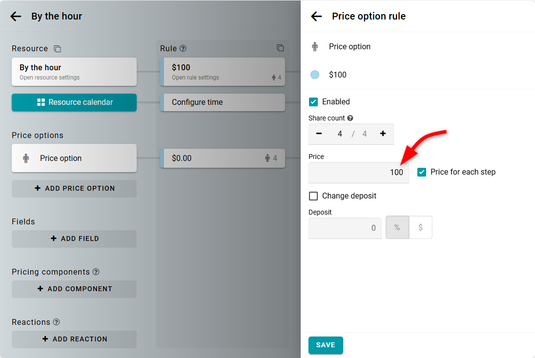Disable the Enabled checkbox
Viewport: 535px width, 358px height.
(313, 102)
